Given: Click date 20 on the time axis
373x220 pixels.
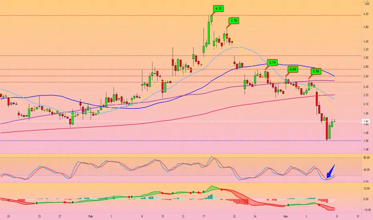Looking at the screenshot, I should coord(8,217).
